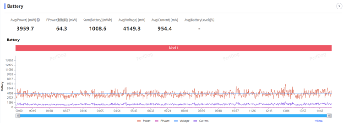343x123 pixels.
Task: Click the Avg(Power) value 3959.7
Action: [x=25, y=28]
